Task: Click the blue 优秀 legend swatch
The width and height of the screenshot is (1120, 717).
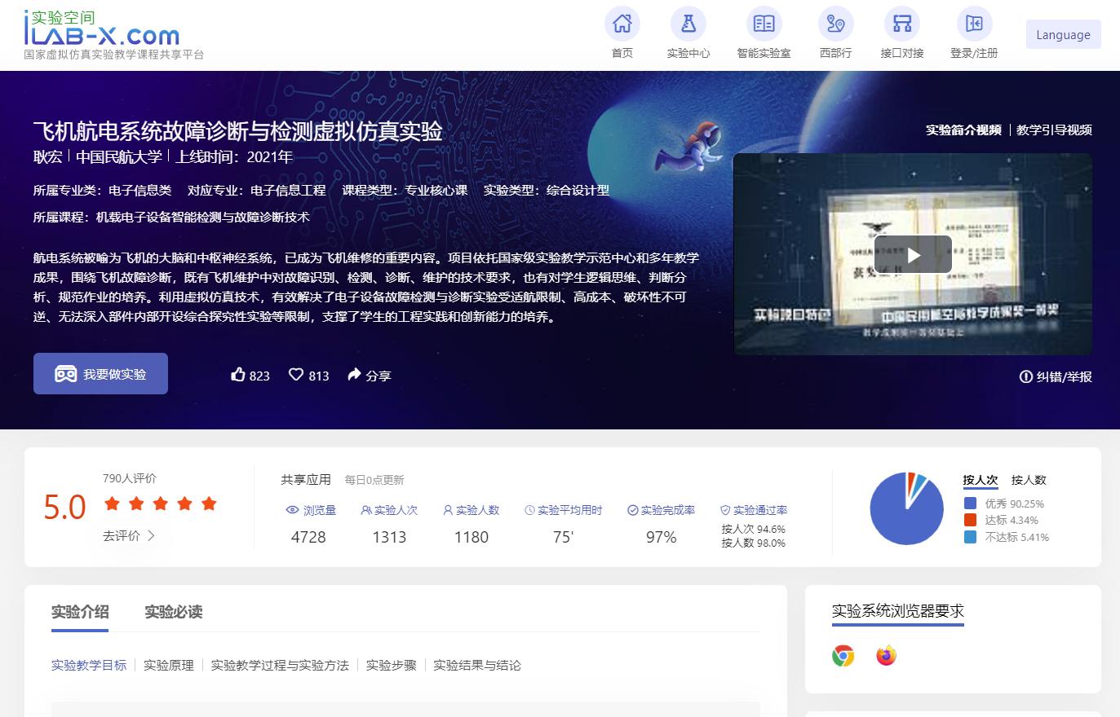Action: click(x=970, y=504)
